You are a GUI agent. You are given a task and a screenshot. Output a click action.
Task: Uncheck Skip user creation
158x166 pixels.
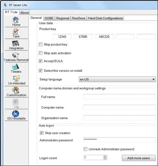pyautogui.click(x=42, y=133)
